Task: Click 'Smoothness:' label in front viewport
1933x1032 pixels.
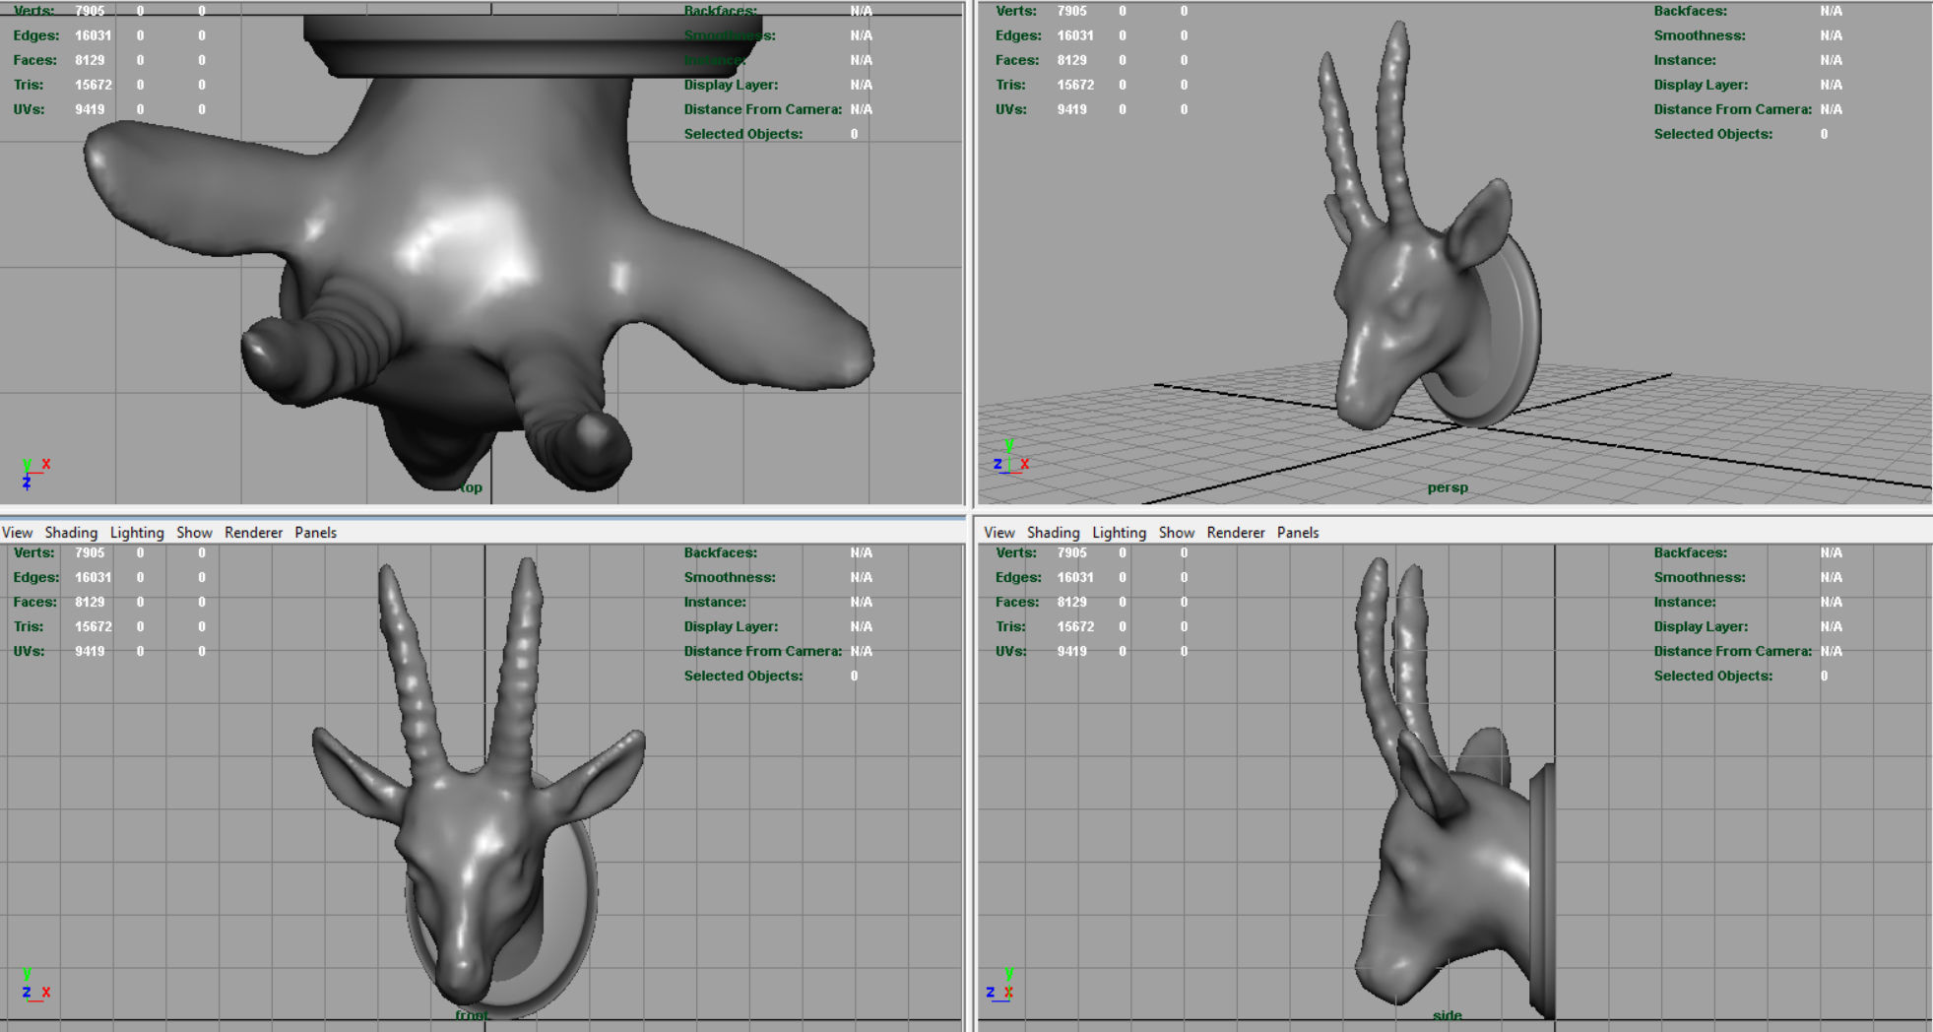Action: click(730, 577)
